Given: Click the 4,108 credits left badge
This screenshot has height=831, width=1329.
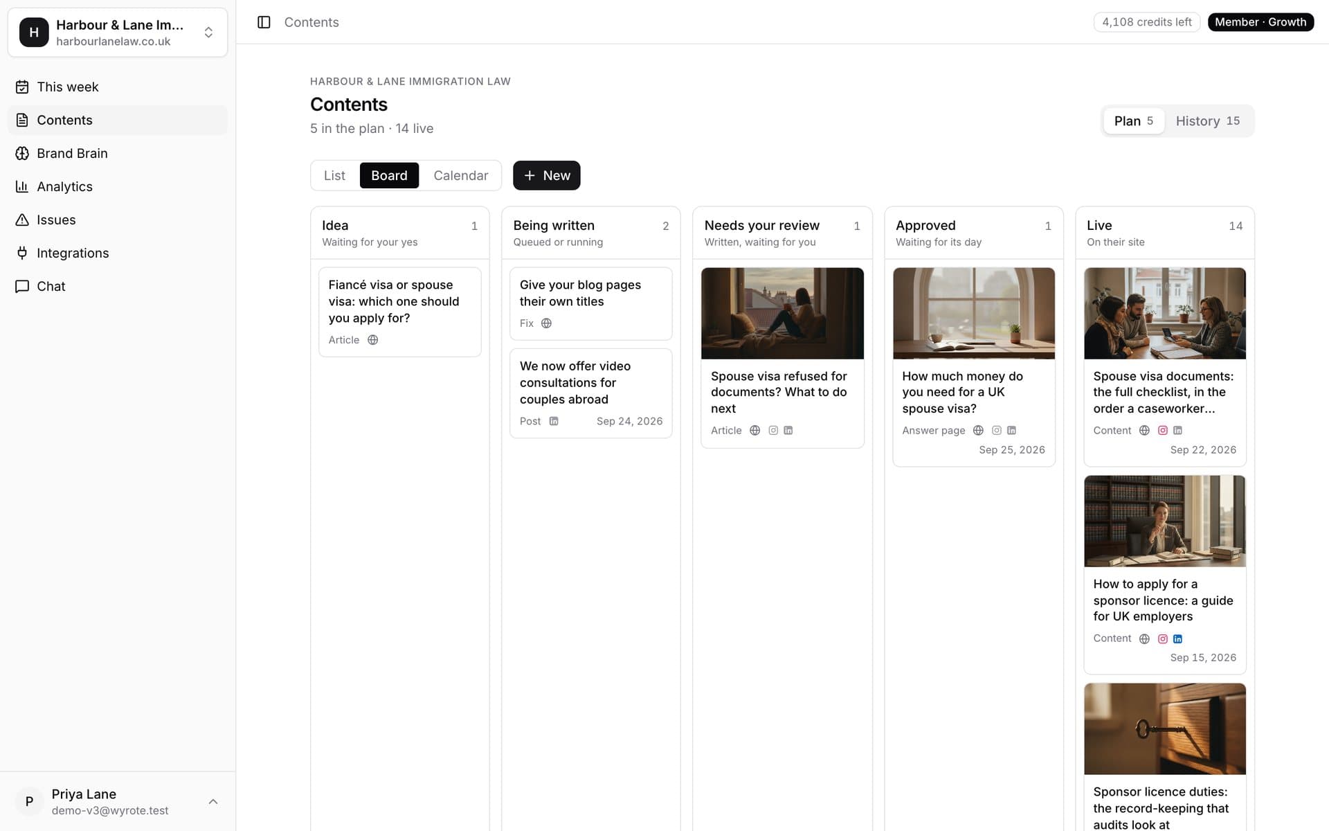Looking at the screenshot, I should [x=1147, y=22].
